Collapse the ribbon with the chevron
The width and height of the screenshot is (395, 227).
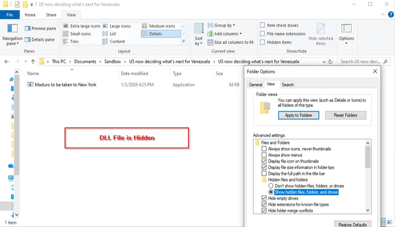(x=383, y=15)
